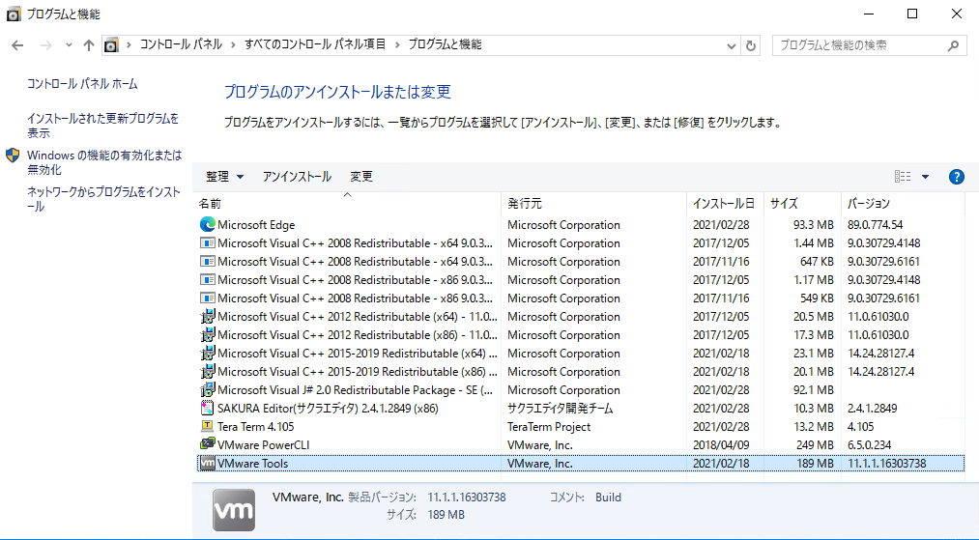Click the 1.44 MB size cell
Image resolution: width=979 pixels, height=540 pixels.
[814, 242]
